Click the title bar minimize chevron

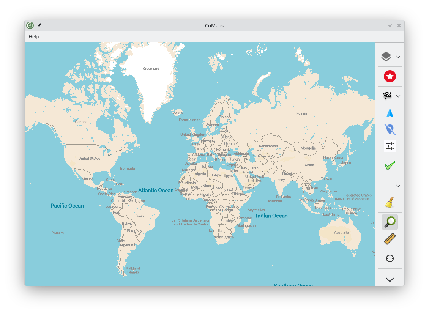(x=390, y=25)
